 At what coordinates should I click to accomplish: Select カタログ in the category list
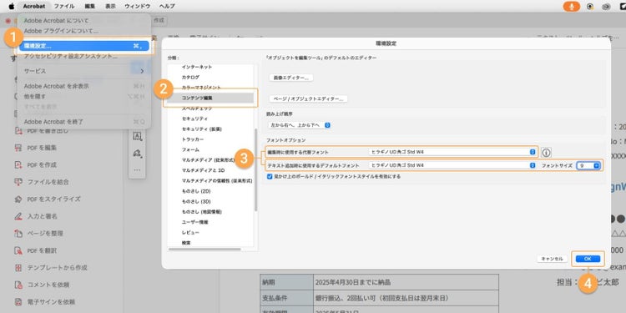[190, 77]
